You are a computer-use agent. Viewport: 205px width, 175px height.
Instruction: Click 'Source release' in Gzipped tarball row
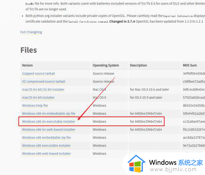[x=103, y=73]
